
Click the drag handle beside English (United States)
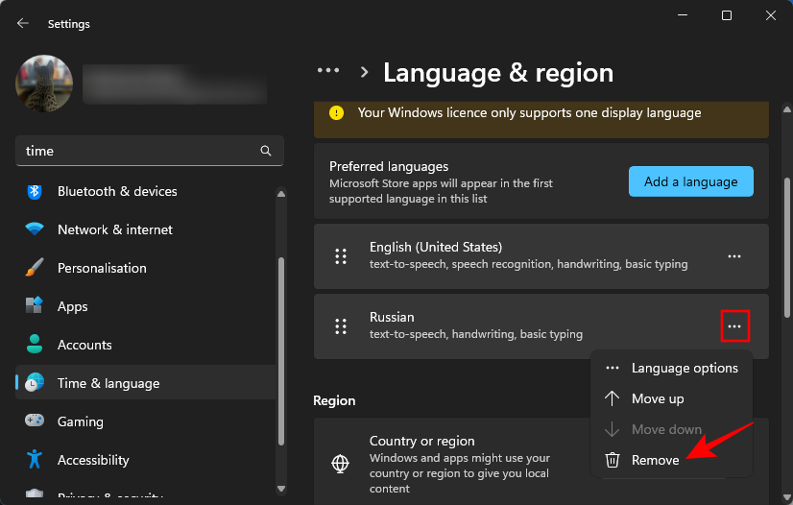click(x=340, y=256)
